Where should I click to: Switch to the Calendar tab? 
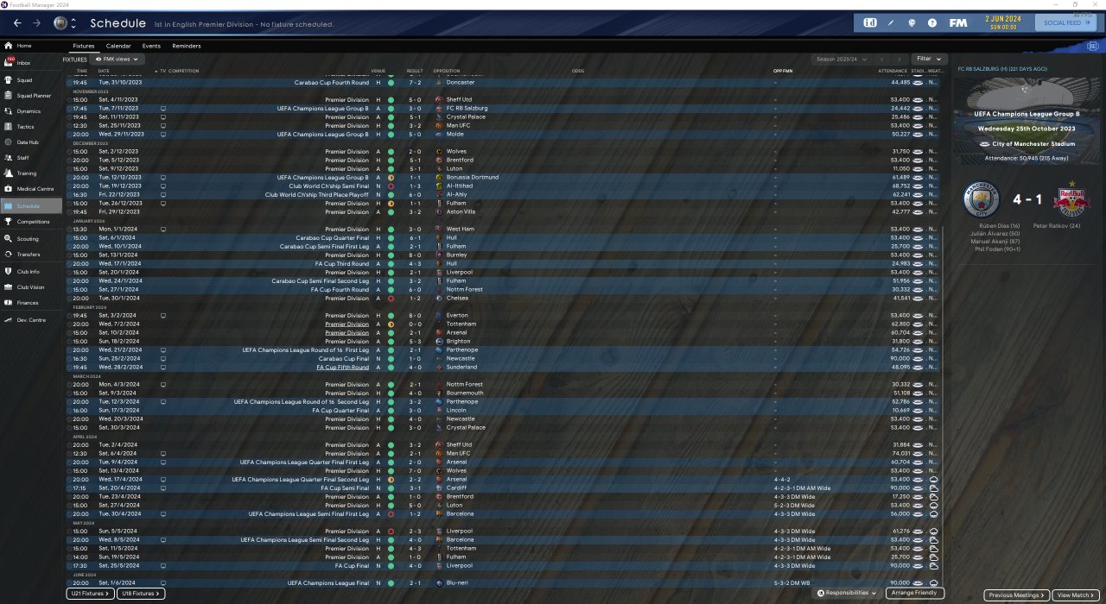pyautogui.click(x=118, y=46)
